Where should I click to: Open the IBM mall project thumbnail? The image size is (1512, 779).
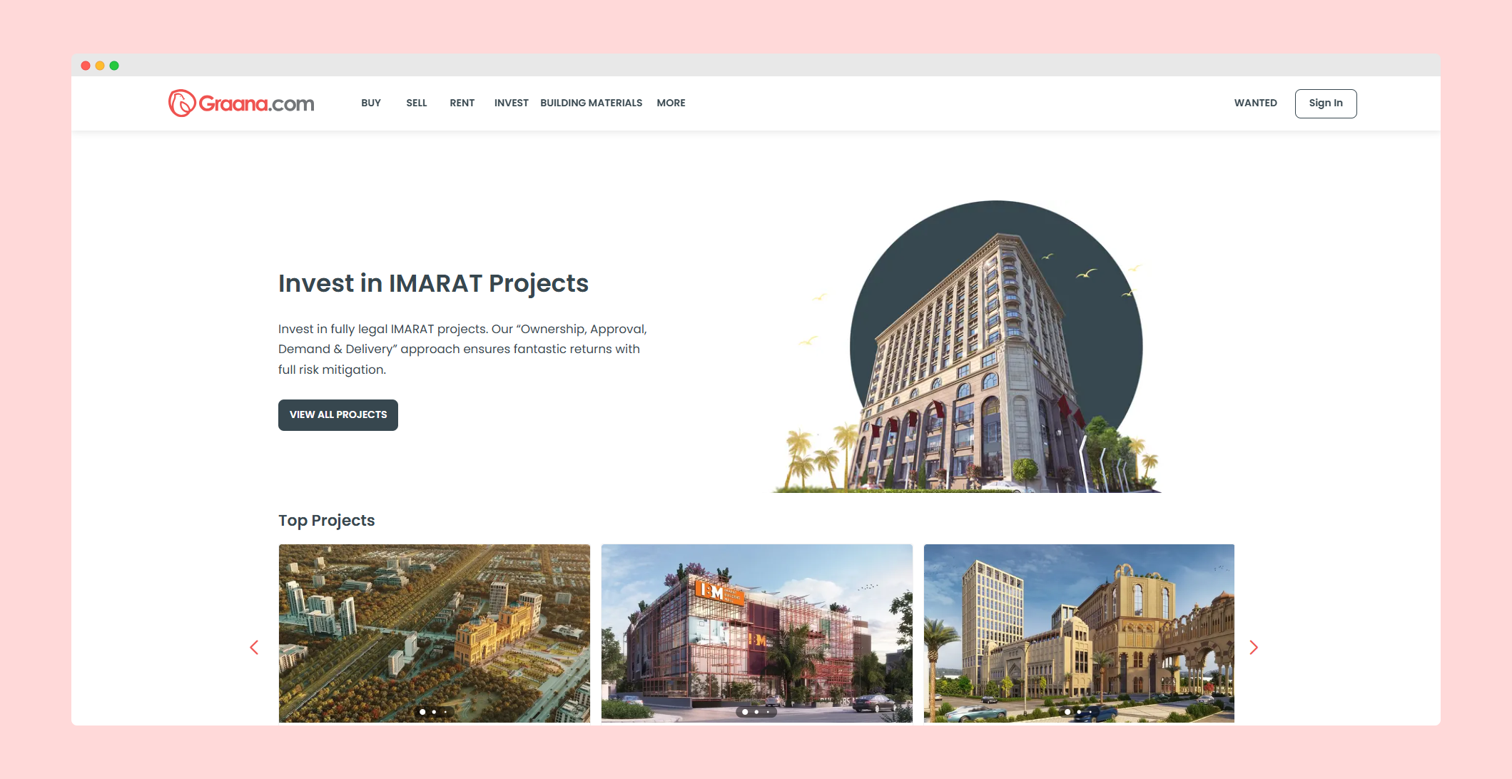click(x=756, y=628)
